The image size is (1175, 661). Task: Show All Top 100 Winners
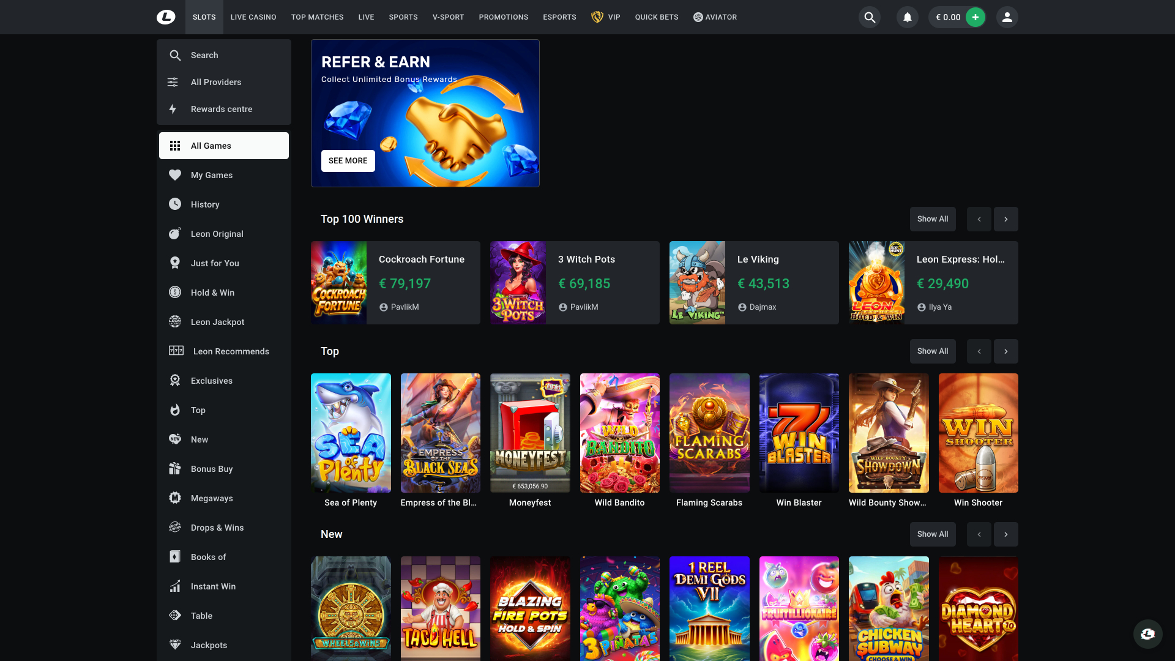[x=933, y=218]
